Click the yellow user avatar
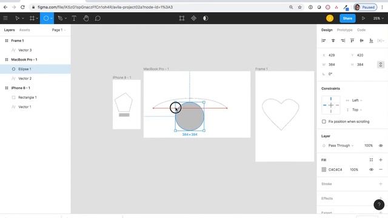 pos(330,18)
